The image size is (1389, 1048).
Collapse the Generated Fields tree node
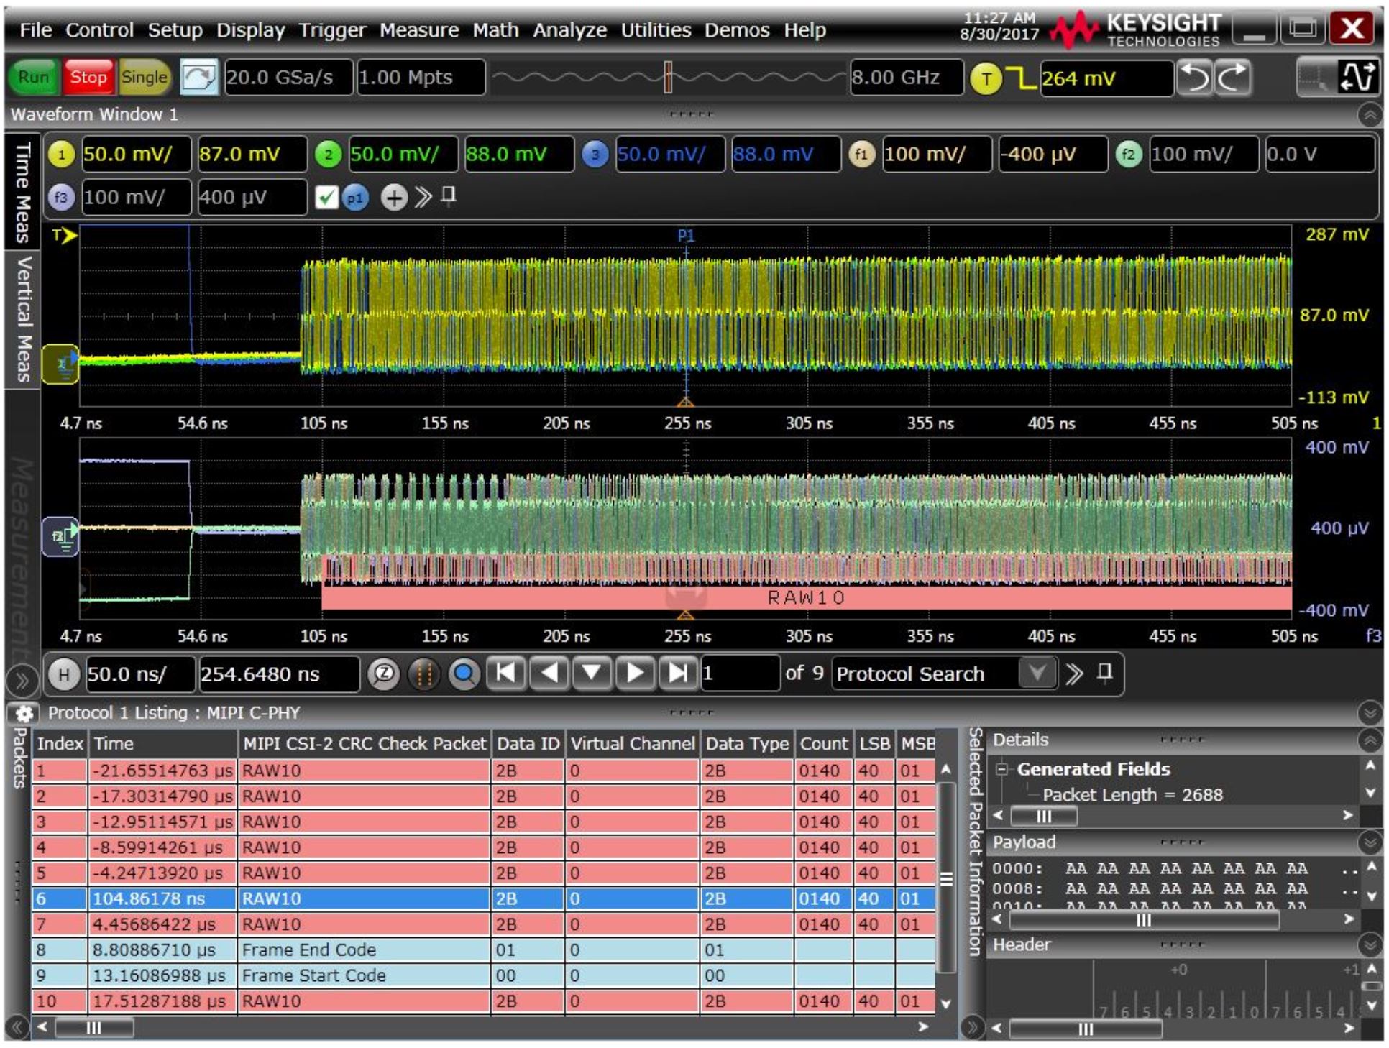[1001, 770]
